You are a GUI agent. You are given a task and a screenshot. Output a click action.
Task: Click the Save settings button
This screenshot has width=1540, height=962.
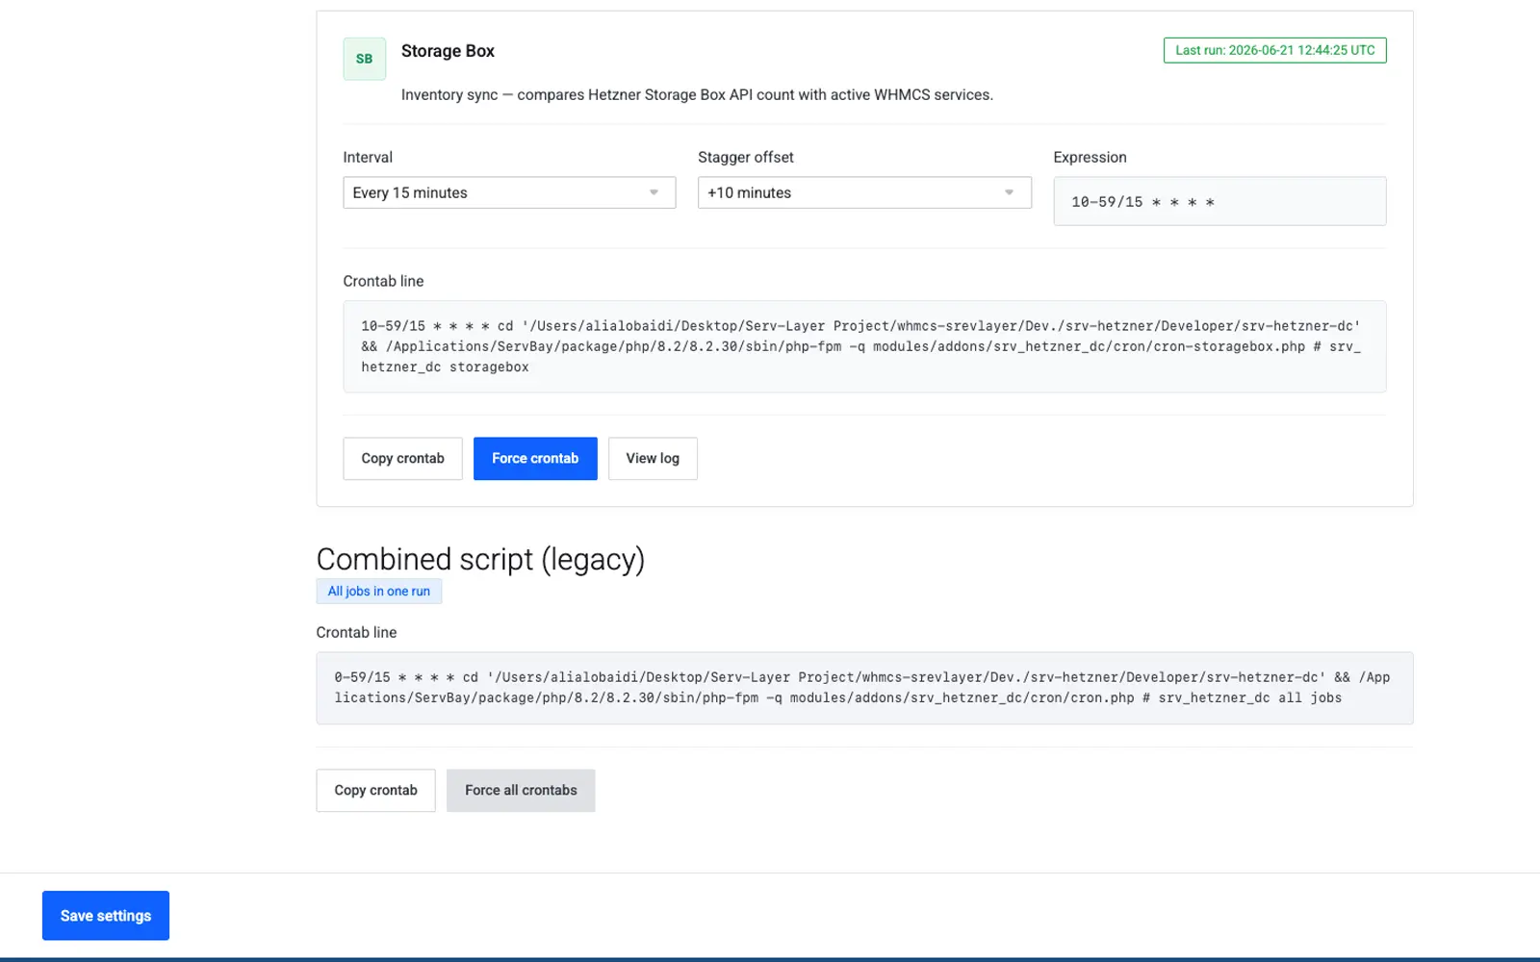click(106, 916)
